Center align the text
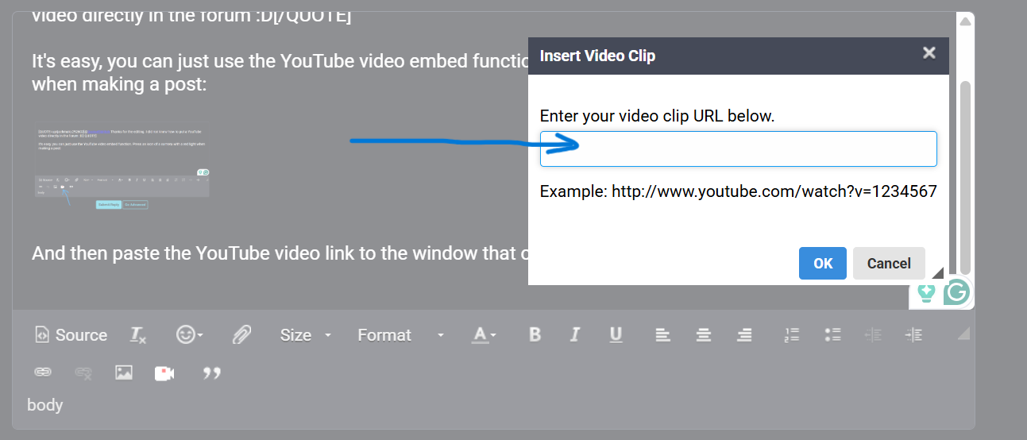The image size is (1027, 440). point(703,335)
